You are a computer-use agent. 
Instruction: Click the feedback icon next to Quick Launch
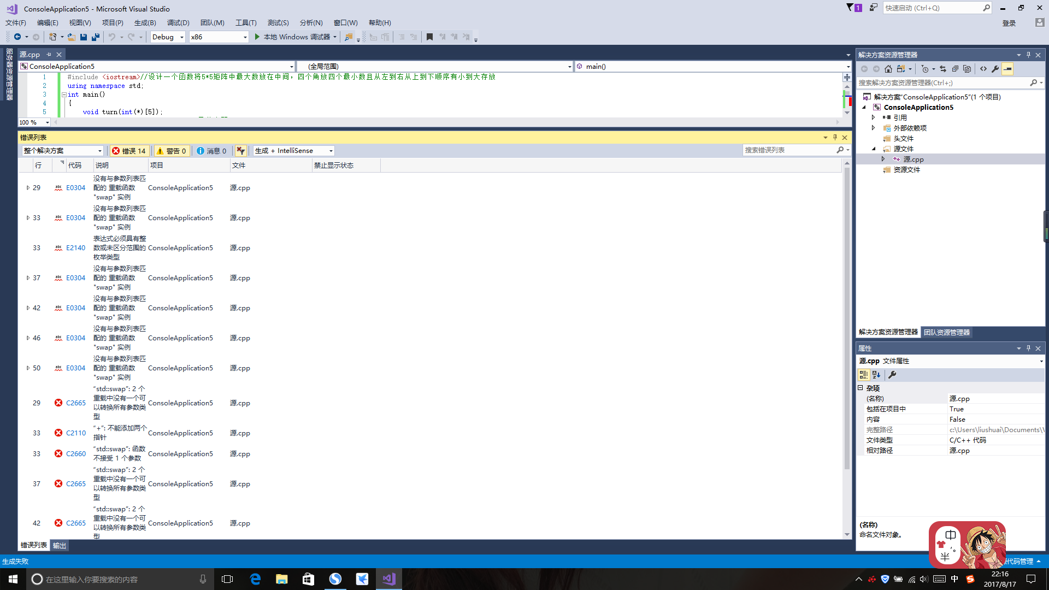point(874,8)
